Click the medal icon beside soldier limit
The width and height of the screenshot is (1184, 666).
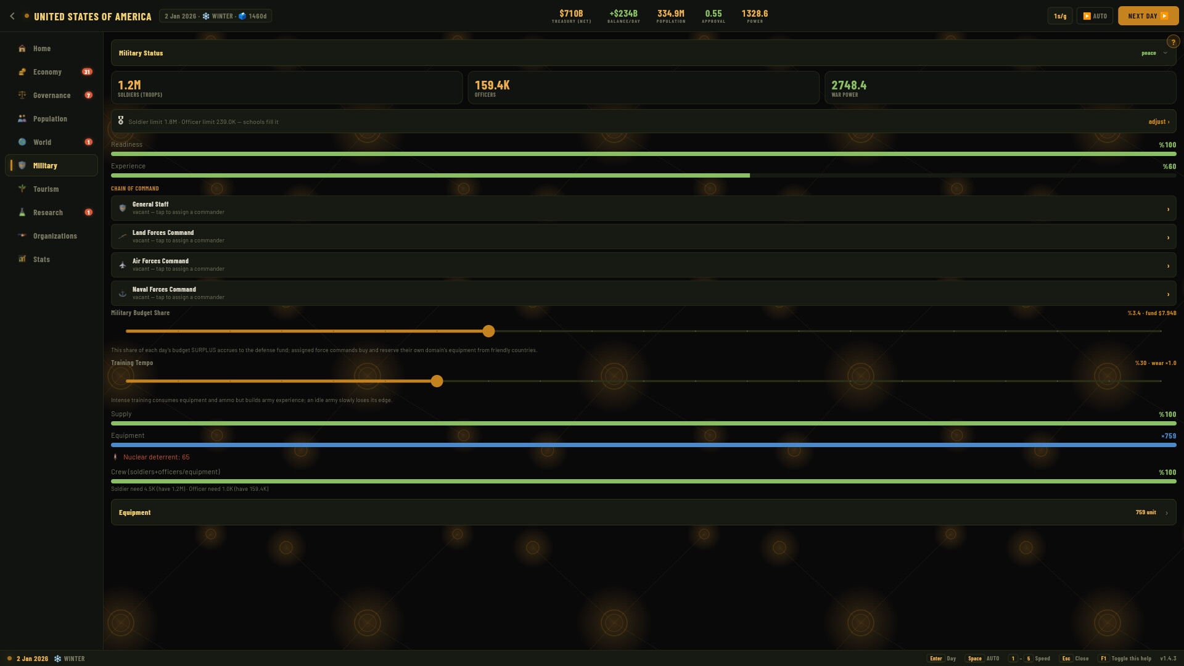[121, 121]
